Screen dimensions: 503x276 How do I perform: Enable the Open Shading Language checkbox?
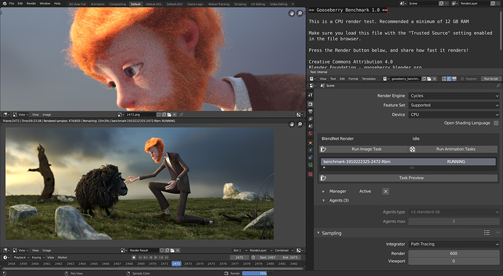496,123
